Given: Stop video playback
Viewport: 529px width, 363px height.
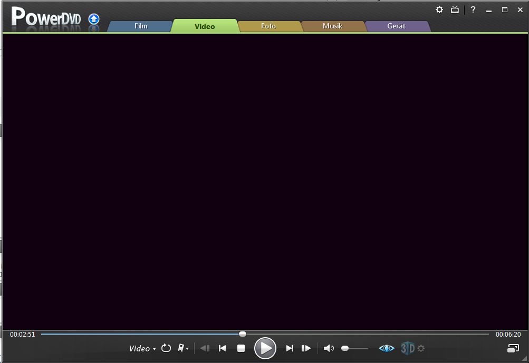Looking at the screenshot, I should point(241,348).
